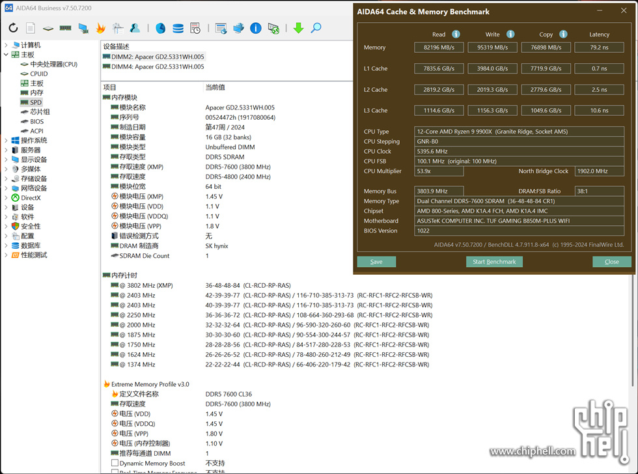Open the Report page icon
Image resolution: width=638 pixels, height=474 pixels.
(x=31, y=28)
